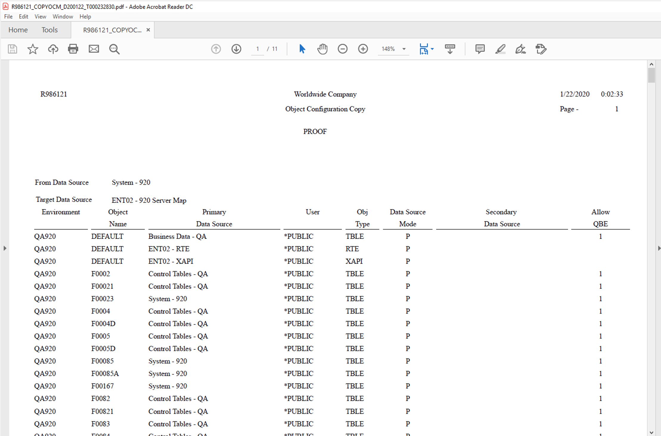Screen dimensions: 661x436
Task: Send the file by email icon
Action: click(94, 49)
